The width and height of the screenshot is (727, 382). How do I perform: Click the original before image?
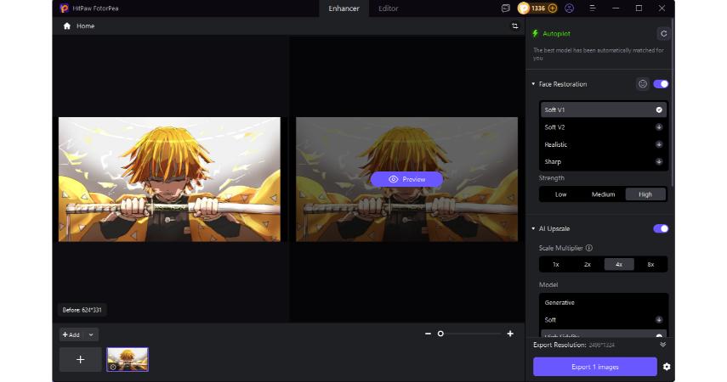tap(169, 179)
